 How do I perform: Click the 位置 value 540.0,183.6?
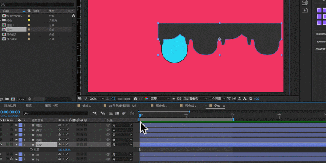click(64, 149)
